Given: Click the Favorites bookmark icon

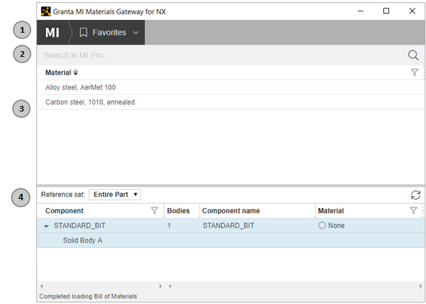Looking at the screenshot, I should (x=84, y=33).
